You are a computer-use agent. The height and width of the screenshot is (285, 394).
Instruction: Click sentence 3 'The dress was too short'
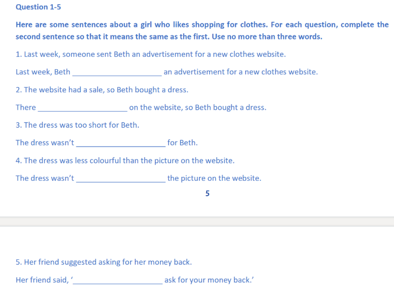(77, 125)
